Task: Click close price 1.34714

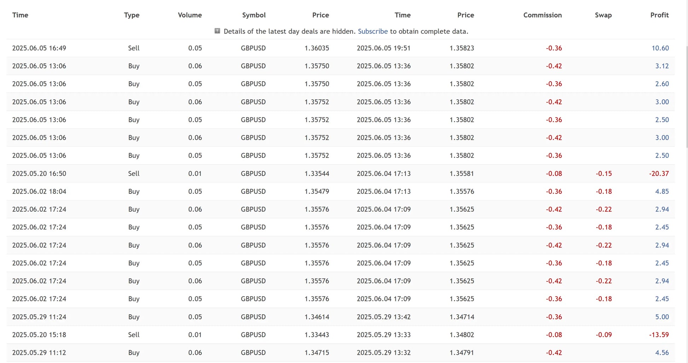Action: pos(462,317)
